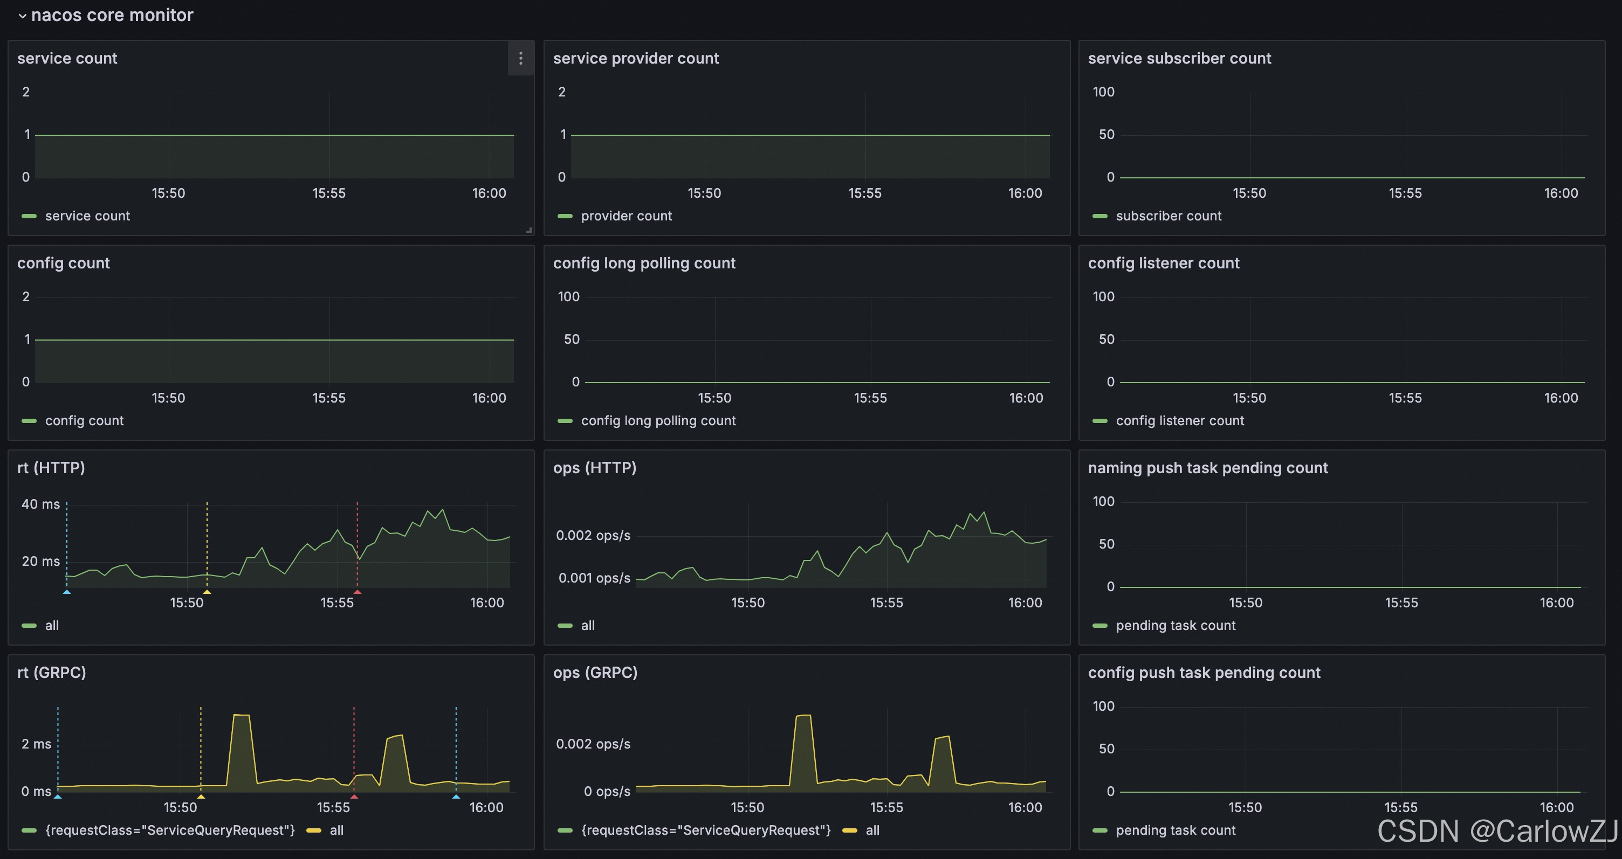Toggle ServiceQueryRequest series in rt (GRPC) legend
Viewport: 1622px width, 859px height.
[169, 830]
